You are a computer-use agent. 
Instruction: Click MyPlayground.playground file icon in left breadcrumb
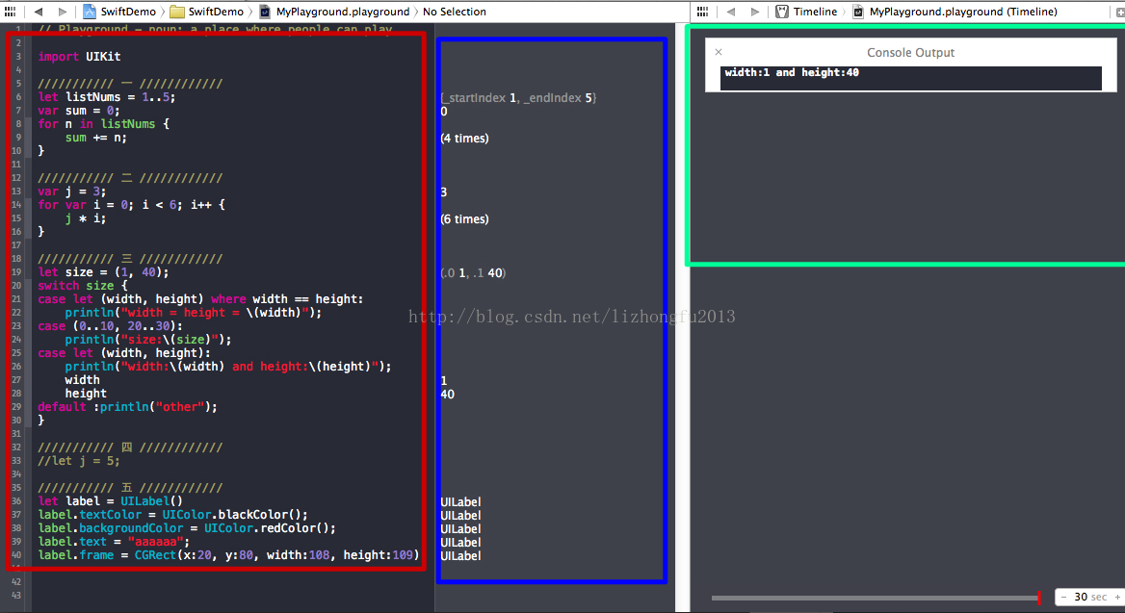[265, 12]
